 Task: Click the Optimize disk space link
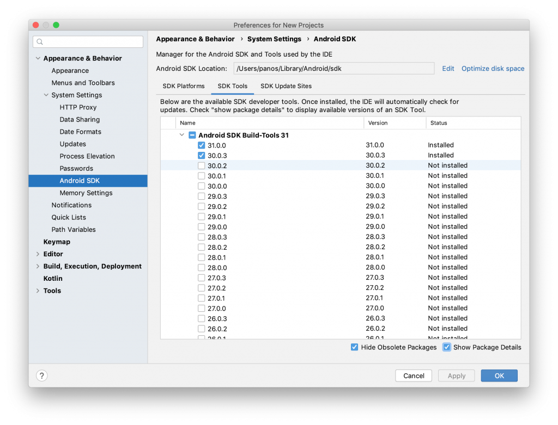(x=493, y=69)
